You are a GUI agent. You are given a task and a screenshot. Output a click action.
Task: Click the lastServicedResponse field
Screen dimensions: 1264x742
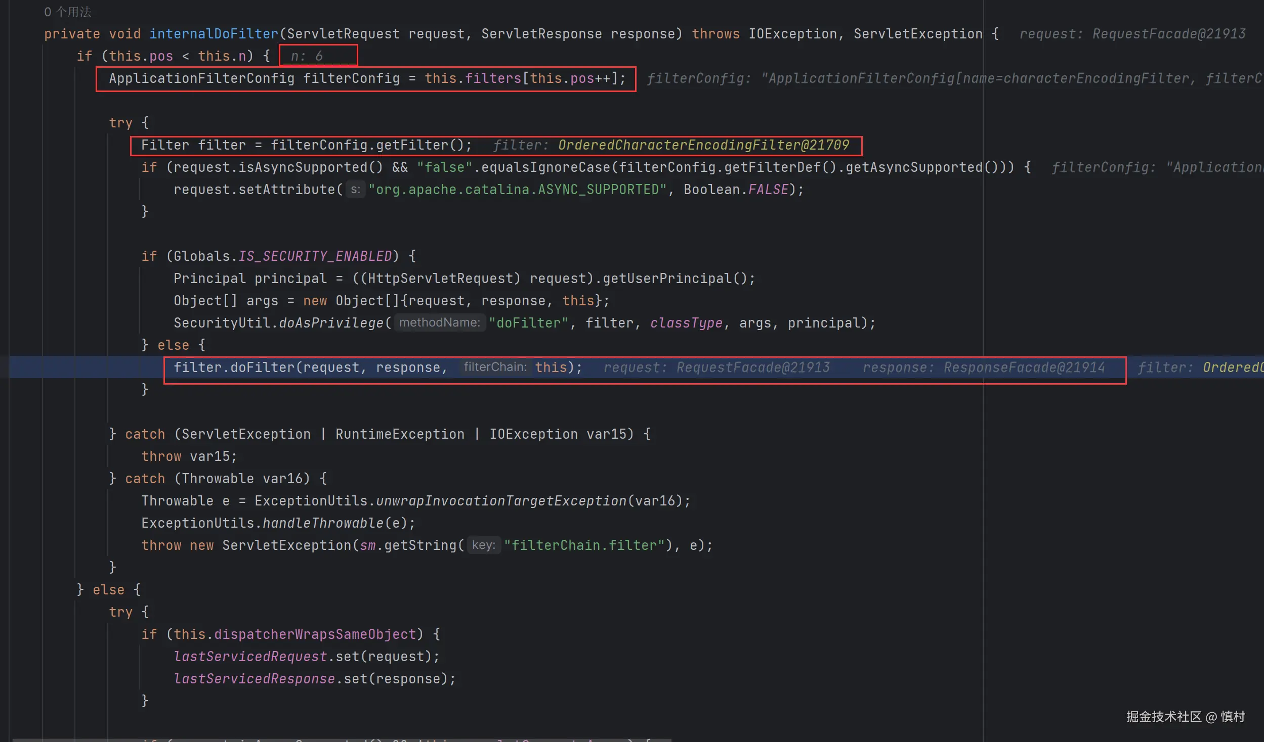254,679
